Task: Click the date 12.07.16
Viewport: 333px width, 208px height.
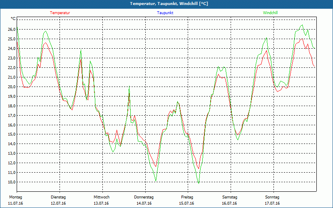Action: point(58,203)
